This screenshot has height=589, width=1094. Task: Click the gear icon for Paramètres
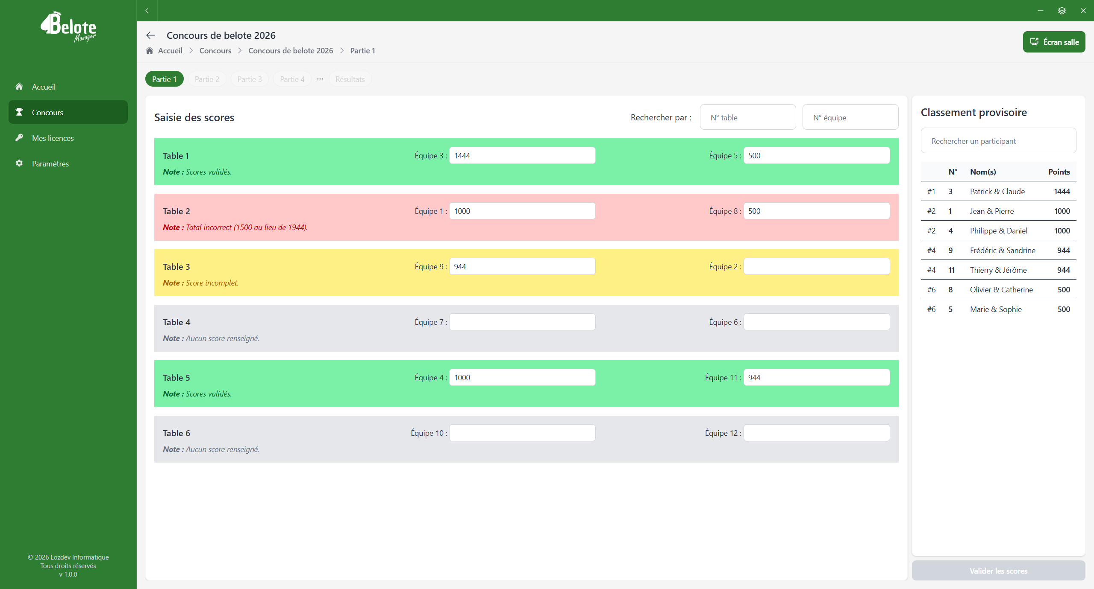point(19,163)
